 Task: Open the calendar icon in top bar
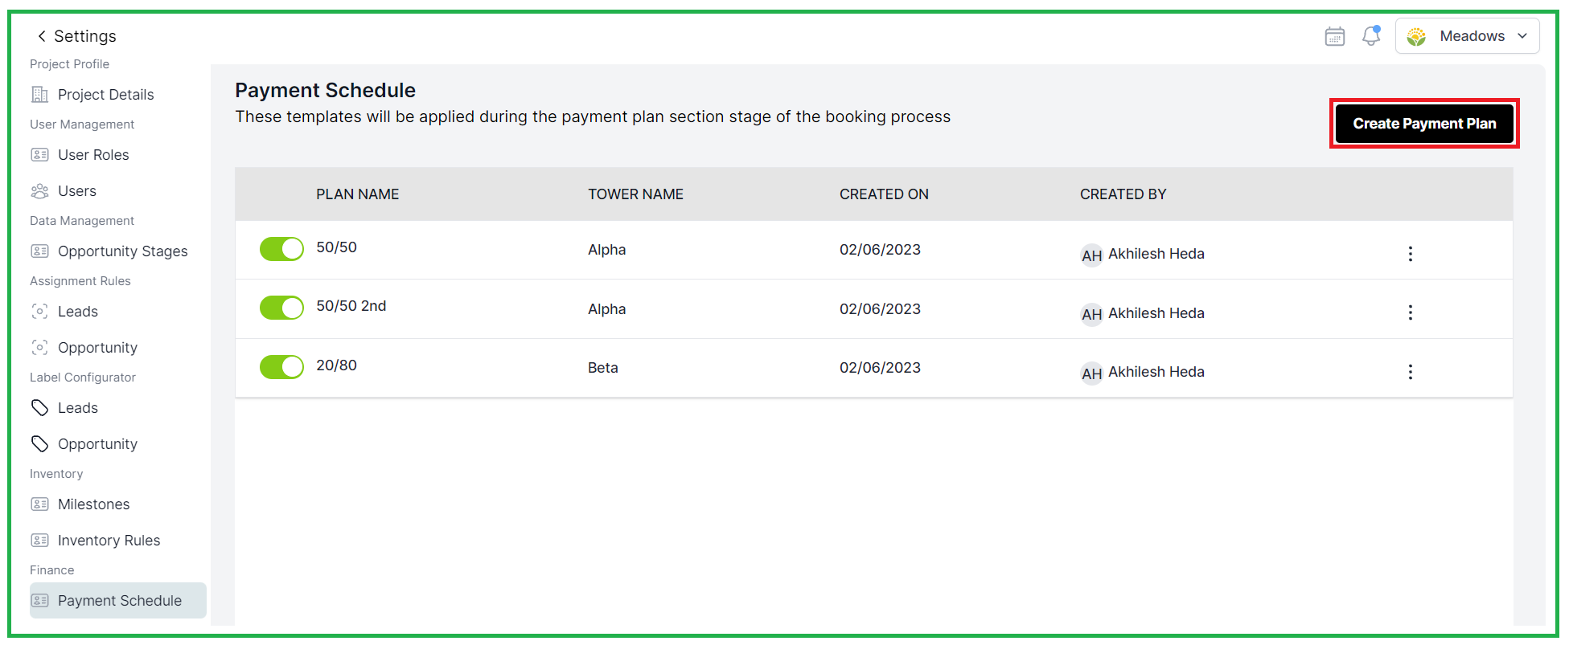tap(1335, 36)
